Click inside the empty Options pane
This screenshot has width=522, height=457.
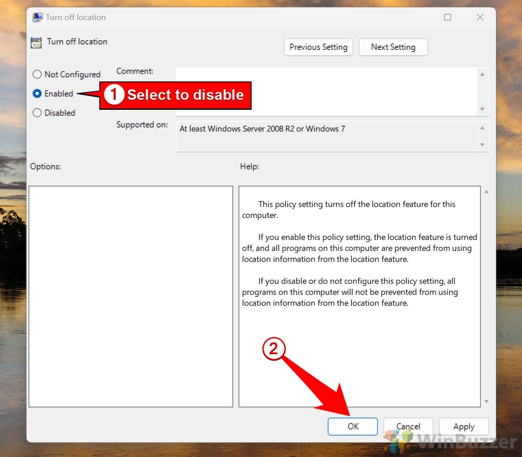(x=130, y=296)
